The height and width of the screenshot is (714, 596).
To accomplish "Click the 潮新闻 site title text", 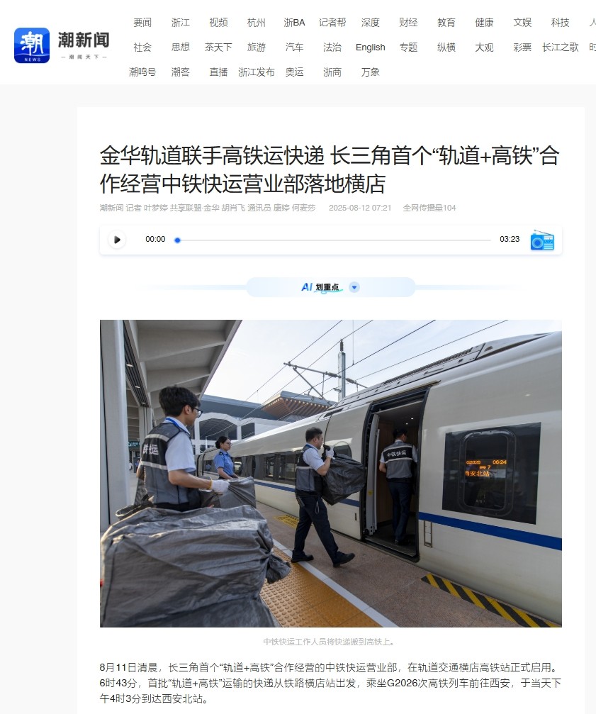I will 84,40.
